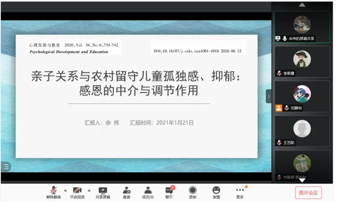Open the 邀请 invite dialog
Image resolution: width=337 pixels, height=202 pixels.
(x=126, y=192)
